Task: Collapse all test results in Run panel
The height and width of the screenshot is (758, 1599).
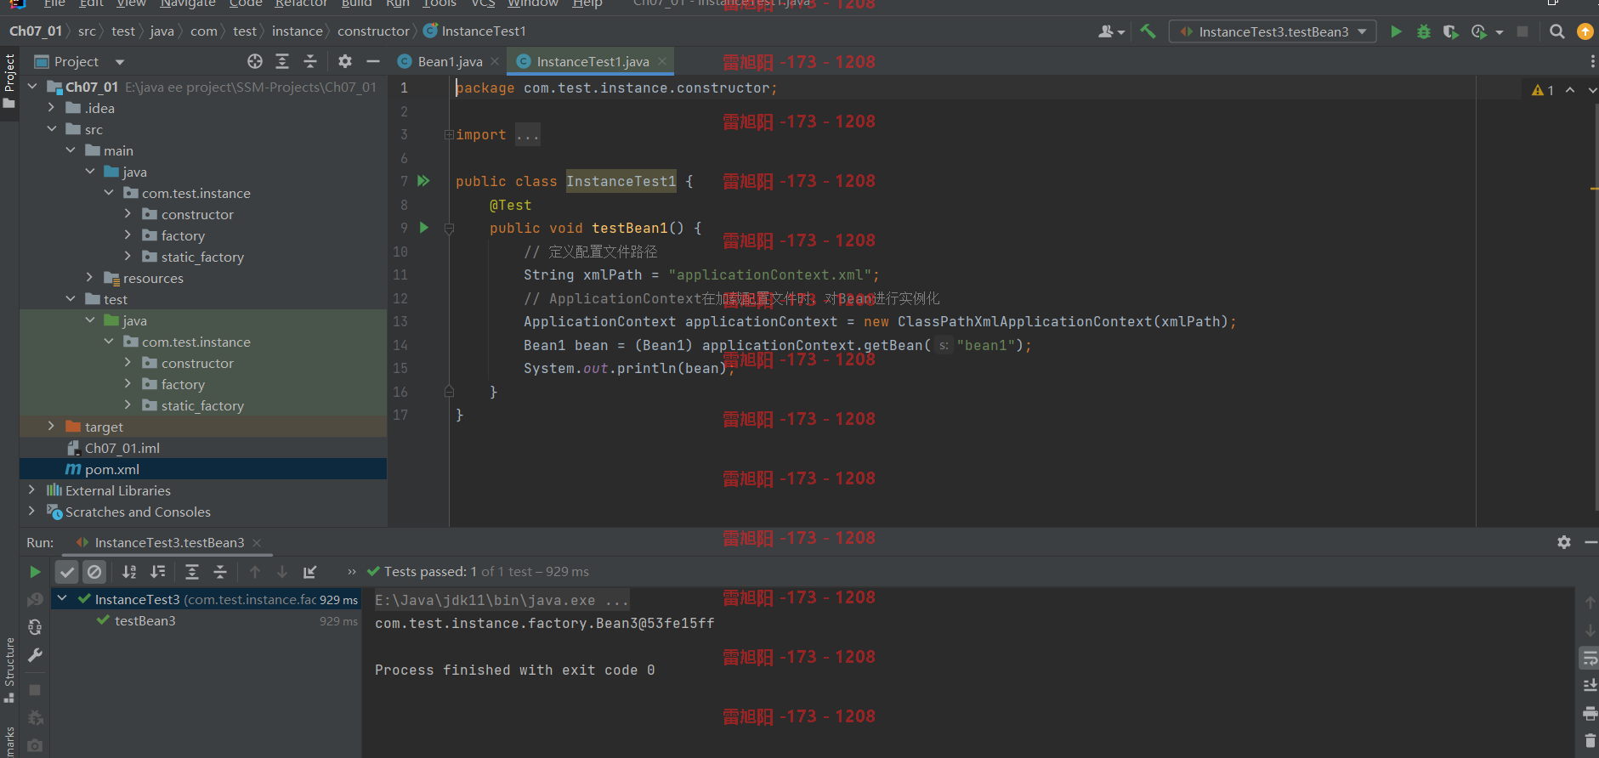Action: click(x=220, y=572)
